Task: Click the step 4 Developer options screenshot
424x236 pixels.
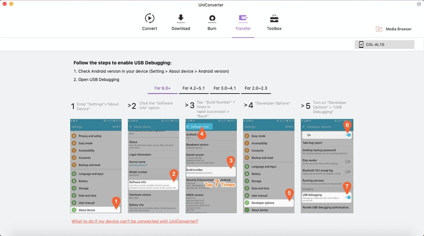Action: 268,166
